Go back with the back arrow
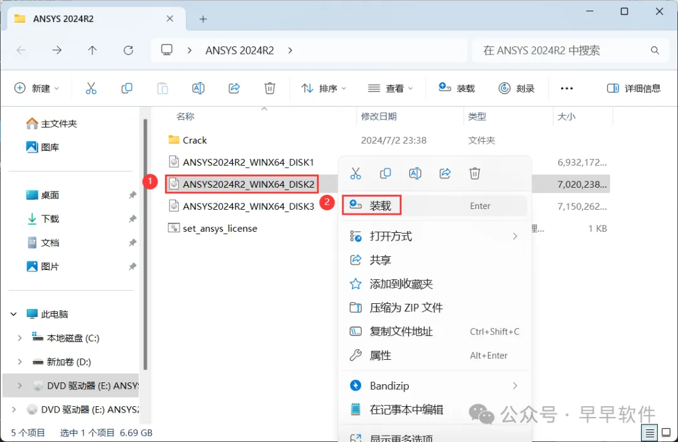The height and width of the screenshot is (442, 678). pos(21,50)
